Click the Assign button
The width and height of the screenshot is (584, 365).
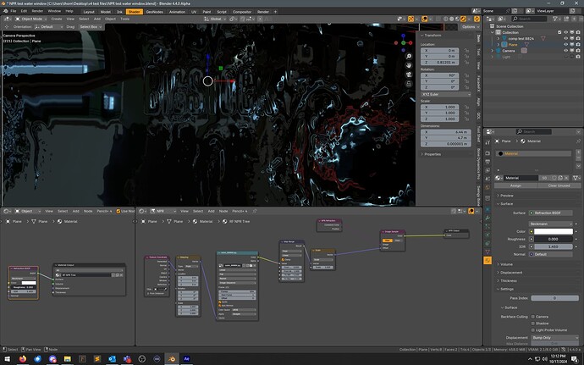[515, 185]
